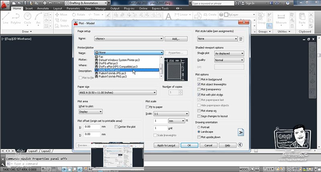Open the AutoCAD application menu logo
The image size is (321, 172).
4,4
